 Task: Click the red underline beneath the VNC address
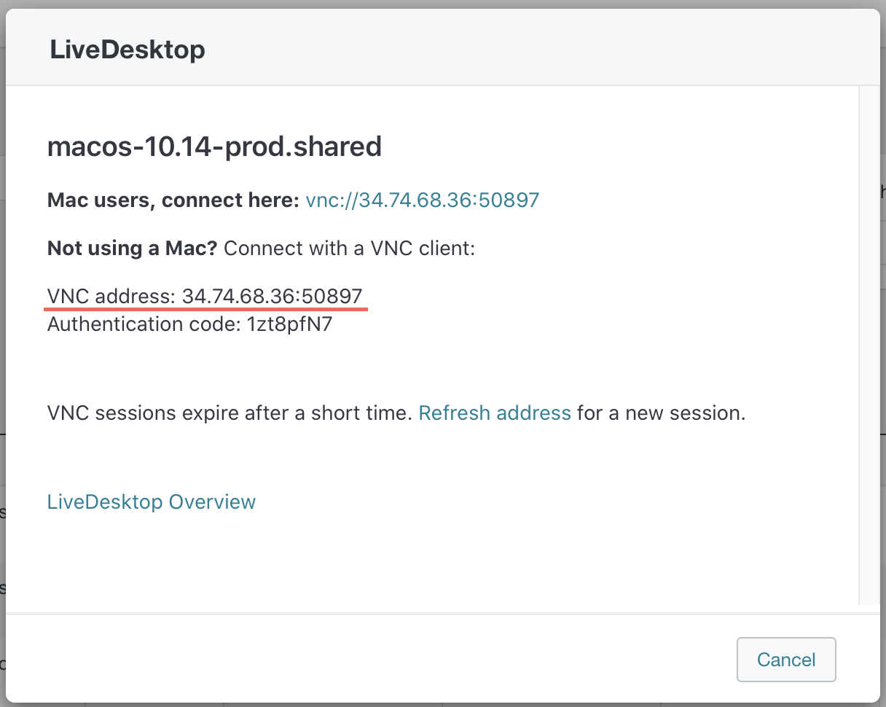(205, 310)
